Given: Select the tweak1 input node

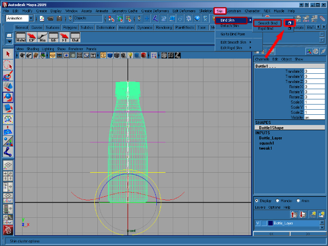Looking at the screenshot, I should (265, 148).
